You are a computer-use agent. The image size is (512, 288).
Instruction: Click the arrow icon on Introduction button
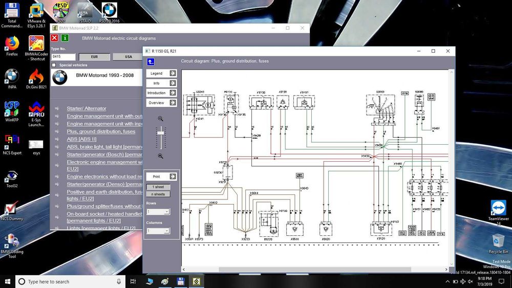pos(173,93)
